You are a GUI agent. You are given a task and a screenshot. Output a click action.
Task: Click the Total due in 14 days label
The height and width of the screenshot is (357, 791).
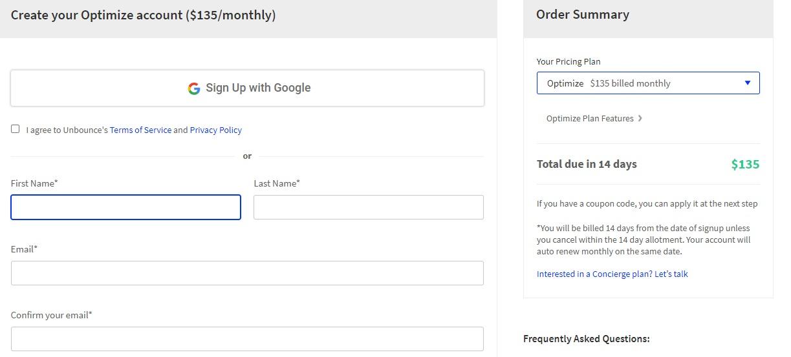[x=587, y=164]
